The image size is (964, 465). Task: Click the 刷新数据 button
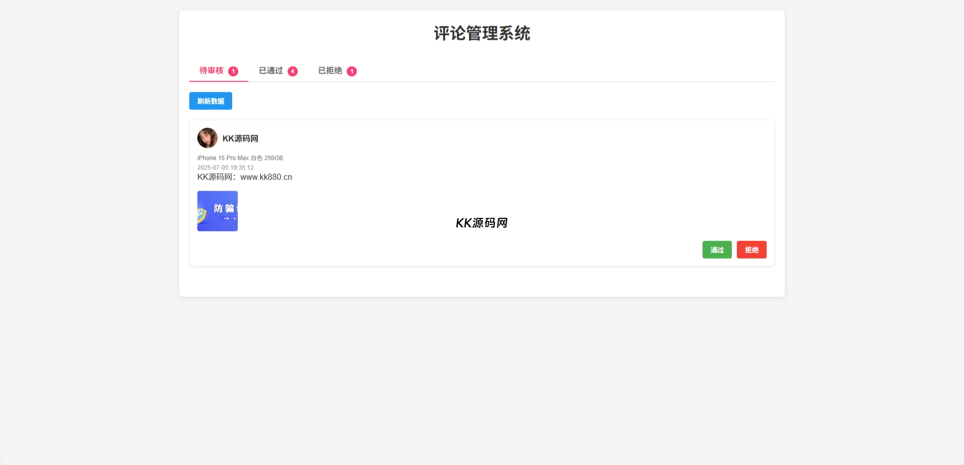210,101
